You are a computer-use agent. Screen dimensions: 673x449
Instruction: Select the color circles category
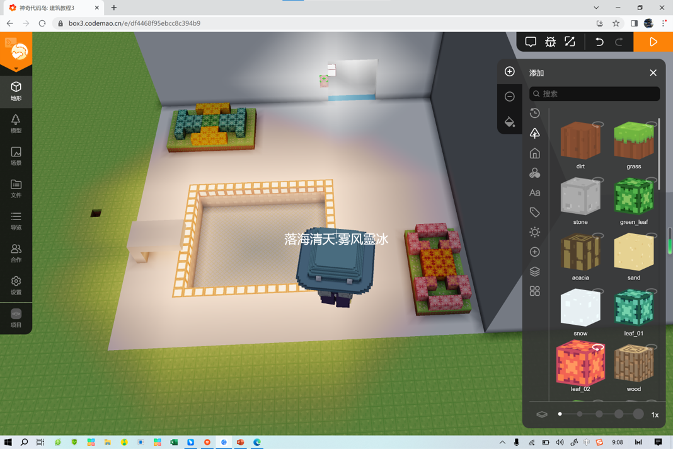(x=534, y=173)
